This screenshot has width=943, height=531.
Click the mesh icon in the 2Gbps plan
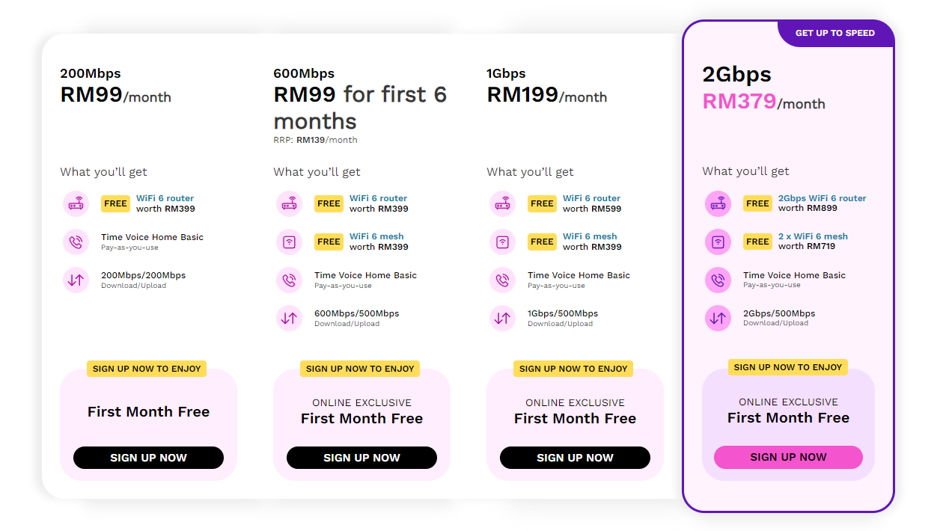718,242
